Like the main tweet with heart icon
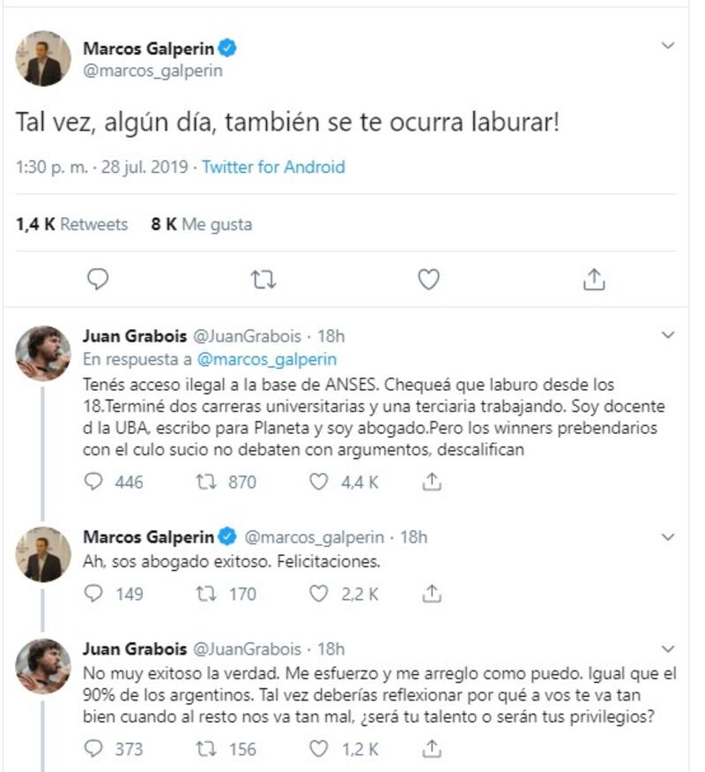This screenshot has width=705, height=772. 428,280
